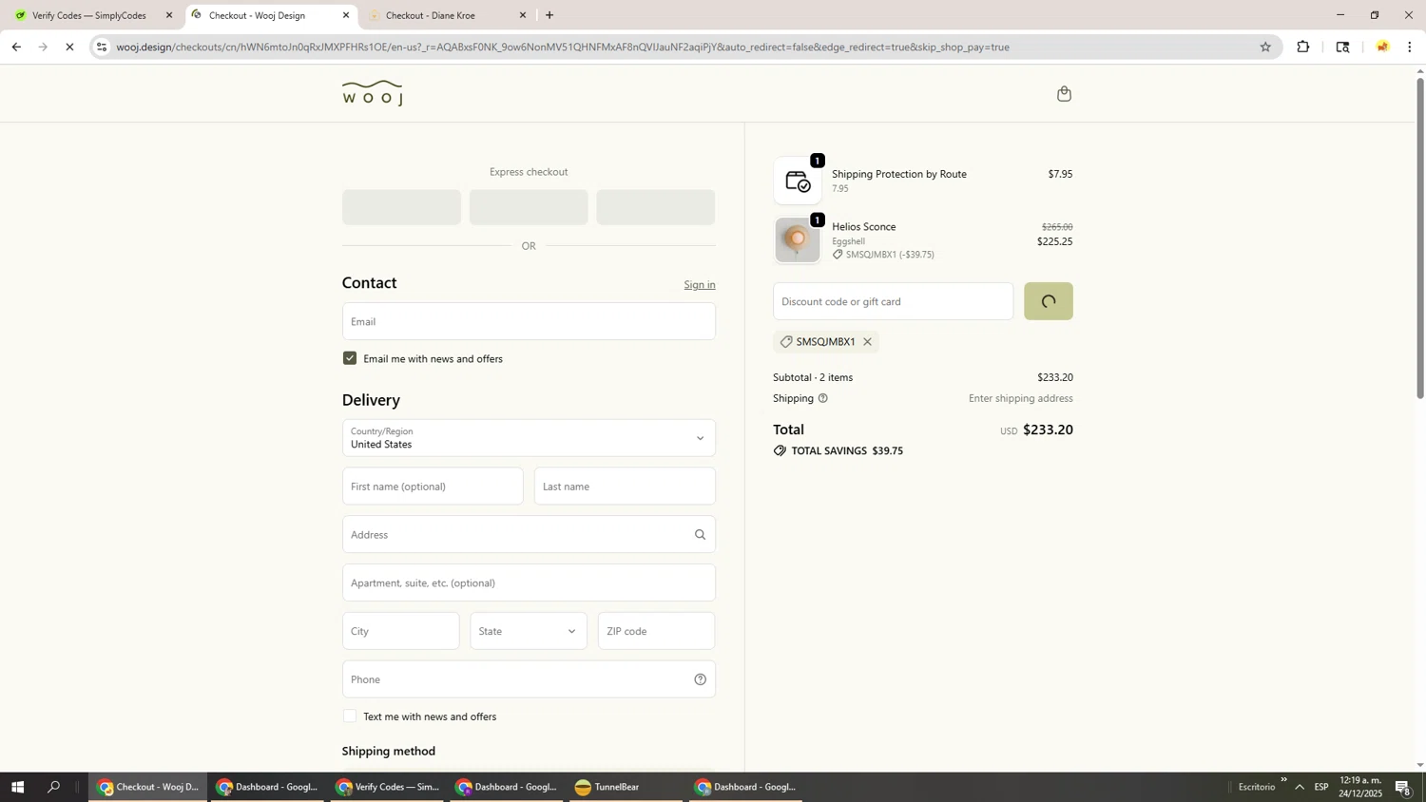Close the Checkout - Diane Kroe tab

point(522,15)
